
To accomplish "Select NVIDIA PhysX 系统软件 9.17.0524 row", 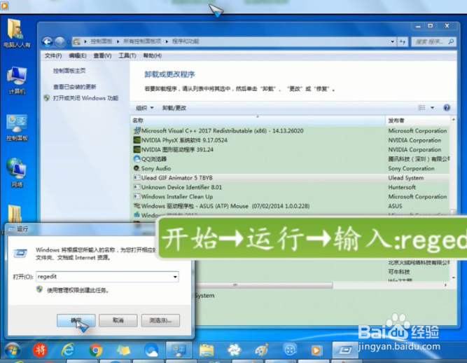I will click(x=291, y=140).
